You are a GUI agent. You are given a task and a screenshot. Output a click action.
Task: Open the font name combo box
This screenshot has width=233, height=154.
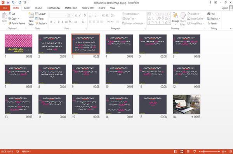point(58,15)
